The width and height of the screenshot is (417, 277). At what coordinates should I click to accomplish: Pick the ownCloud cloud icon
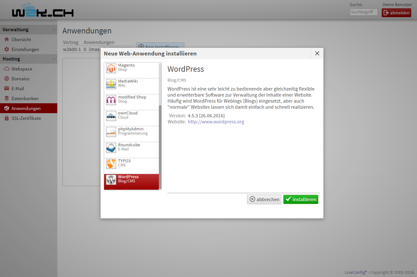pos(111,116)
